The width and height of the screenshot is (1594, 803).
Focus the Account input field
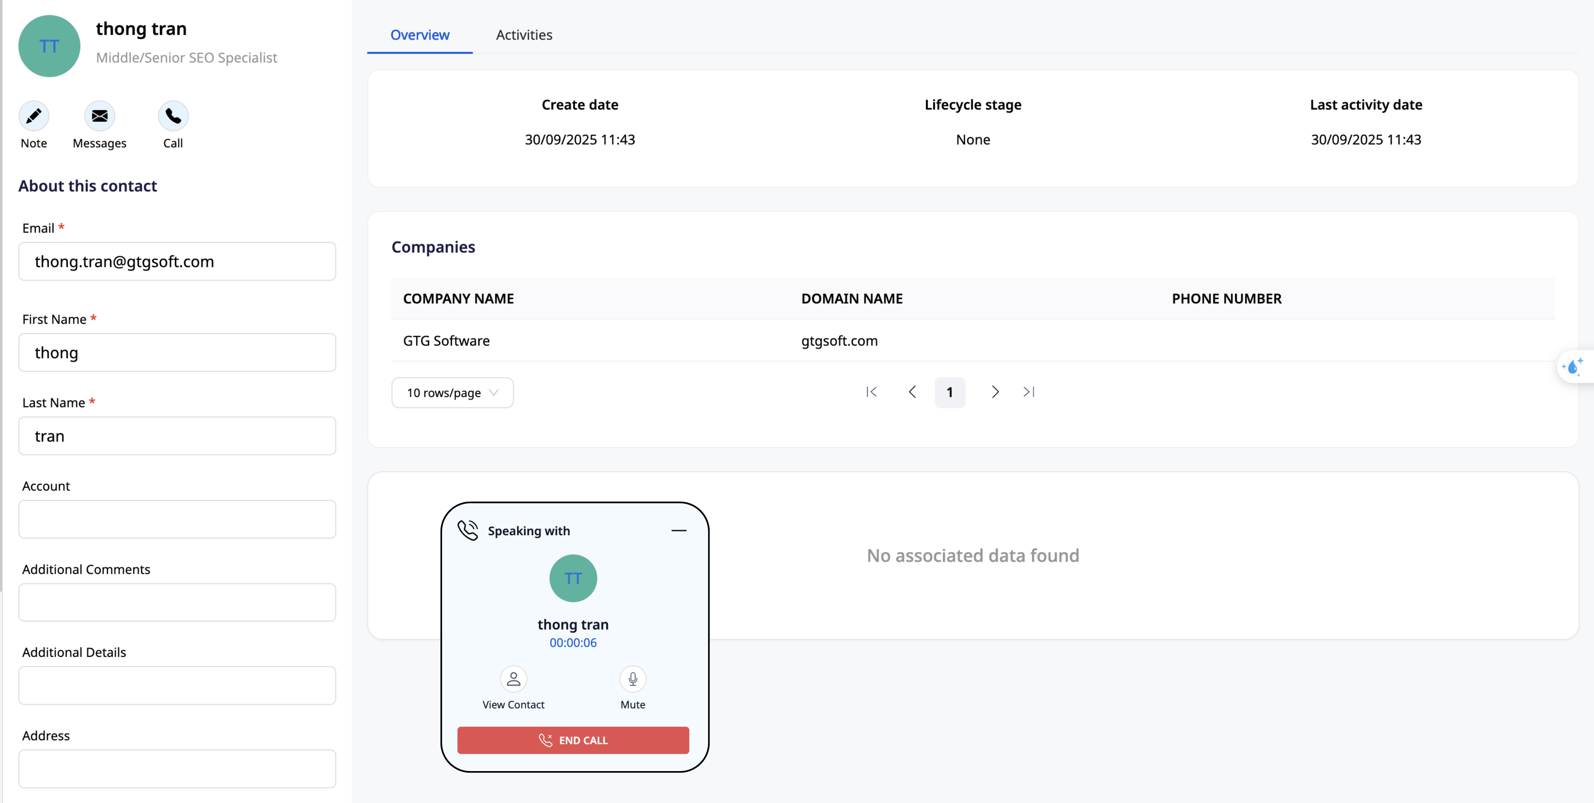click(177, 519)
